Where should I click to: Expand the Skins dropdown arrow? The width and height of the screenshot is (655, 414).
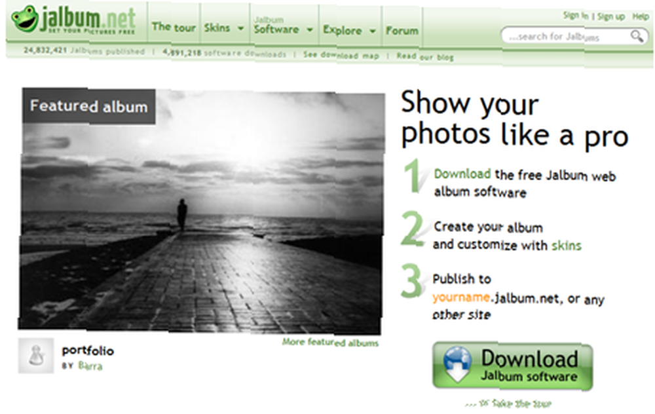coord(240,28)
